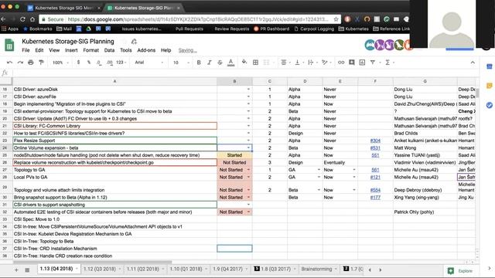Open the Data menu
495x278 pixels.
[x=109, y=50]
